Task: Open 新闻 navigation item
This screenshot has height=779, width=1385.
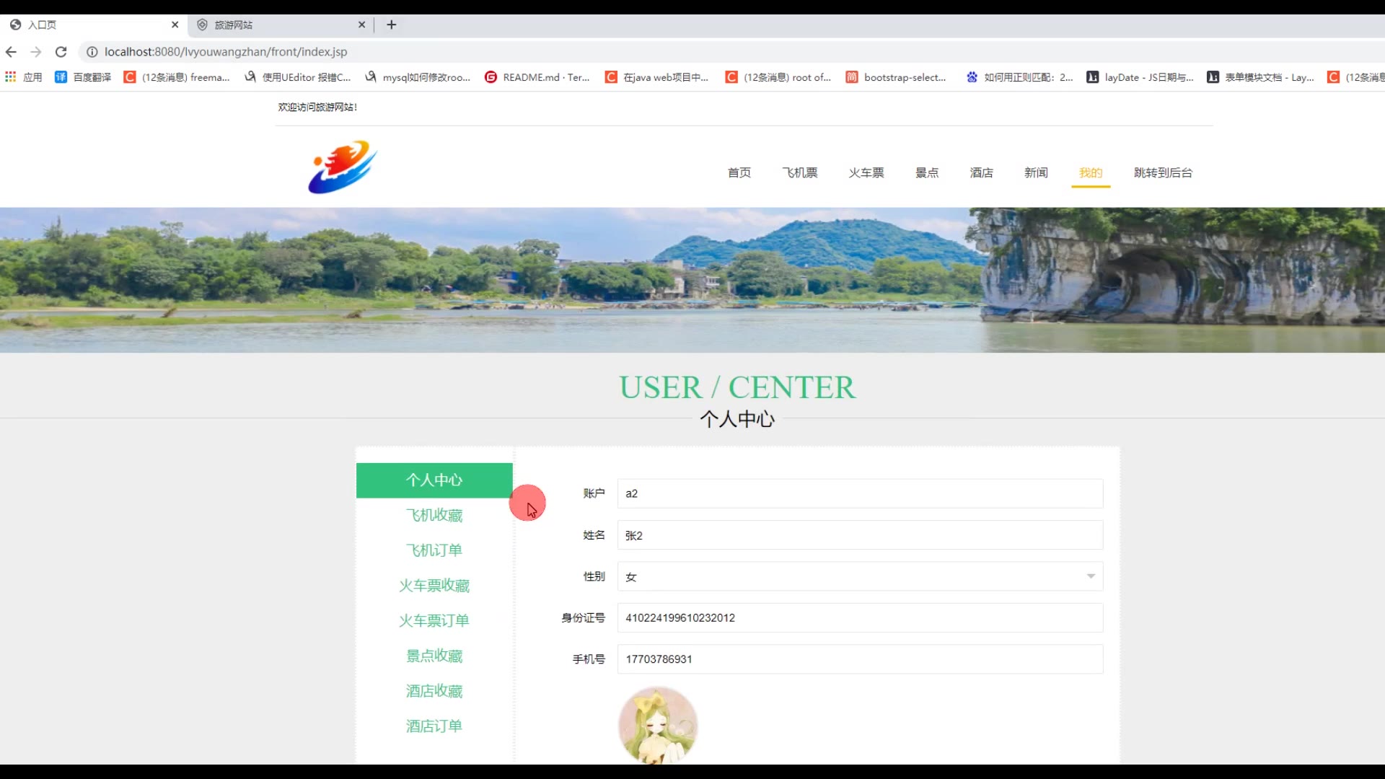Action: pyautogui.click(x=1036, y=173)
